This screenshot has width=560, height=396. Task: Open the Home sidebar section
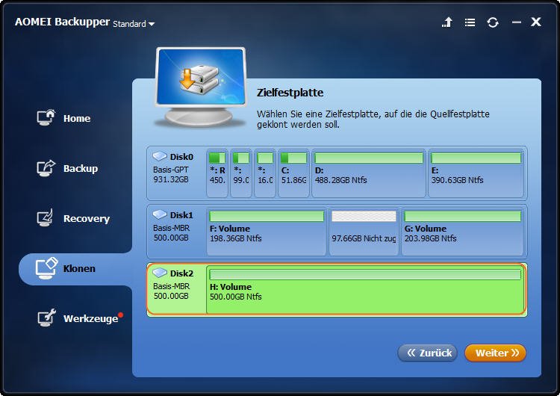[64, 118]
